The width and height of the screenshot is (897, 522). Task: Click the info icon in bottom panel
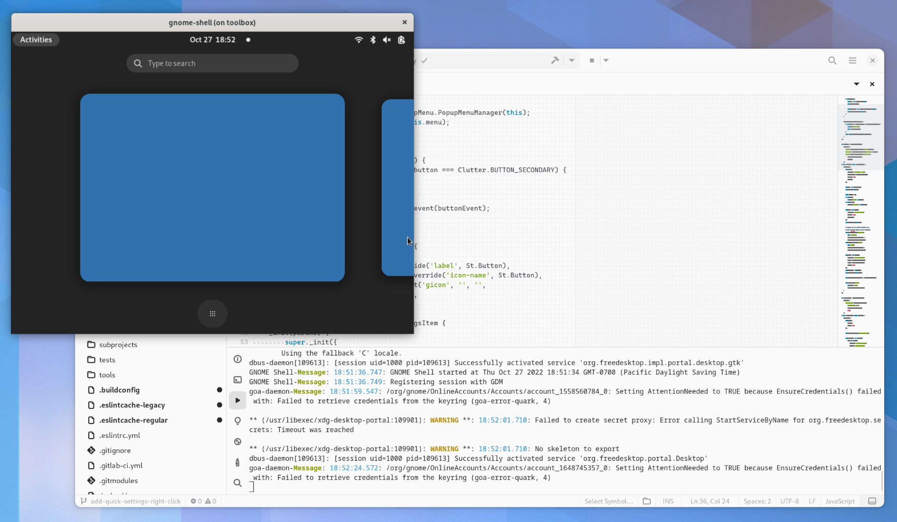pyautogui.click(x=238, y=359)
